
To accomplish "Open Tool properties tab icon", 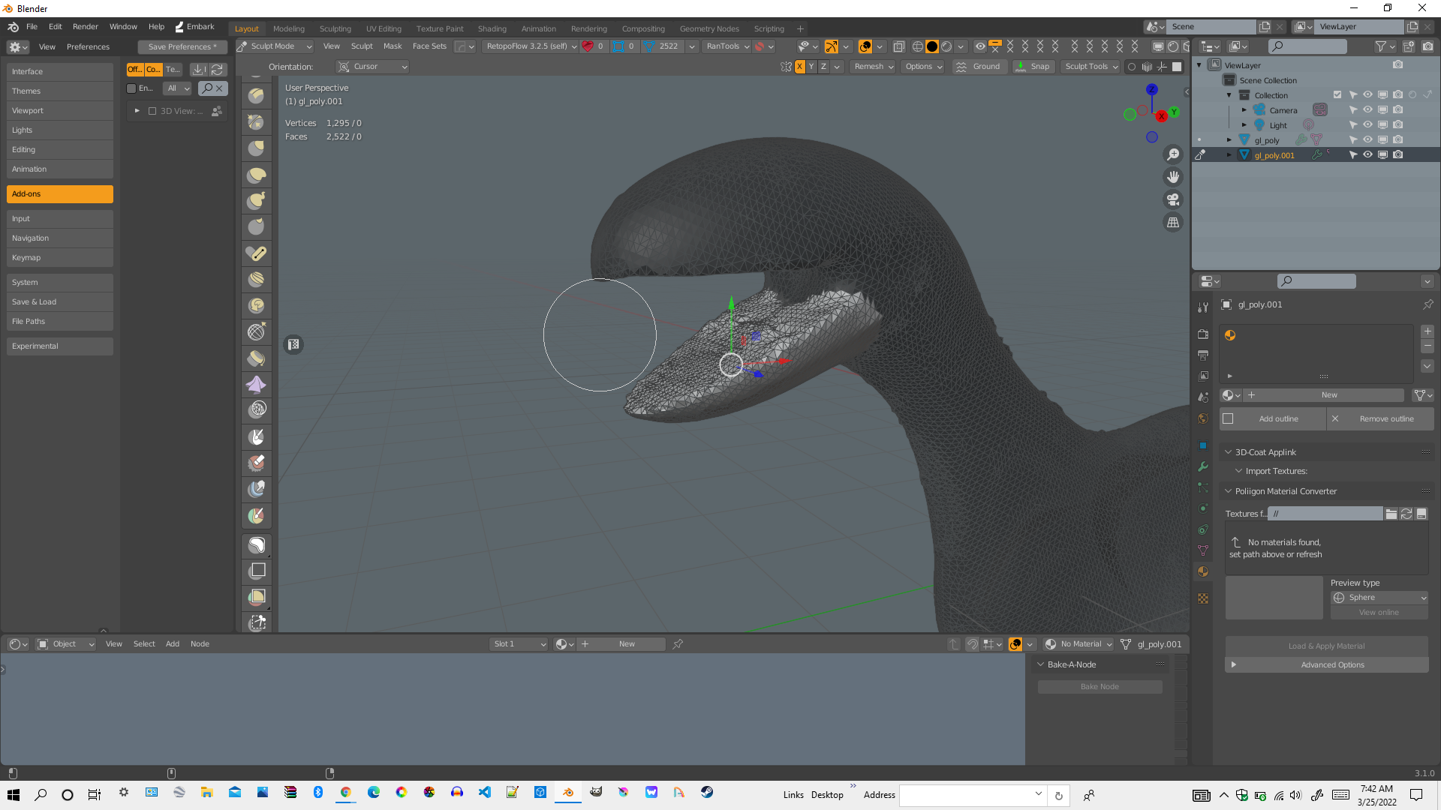I will 1203,307.
